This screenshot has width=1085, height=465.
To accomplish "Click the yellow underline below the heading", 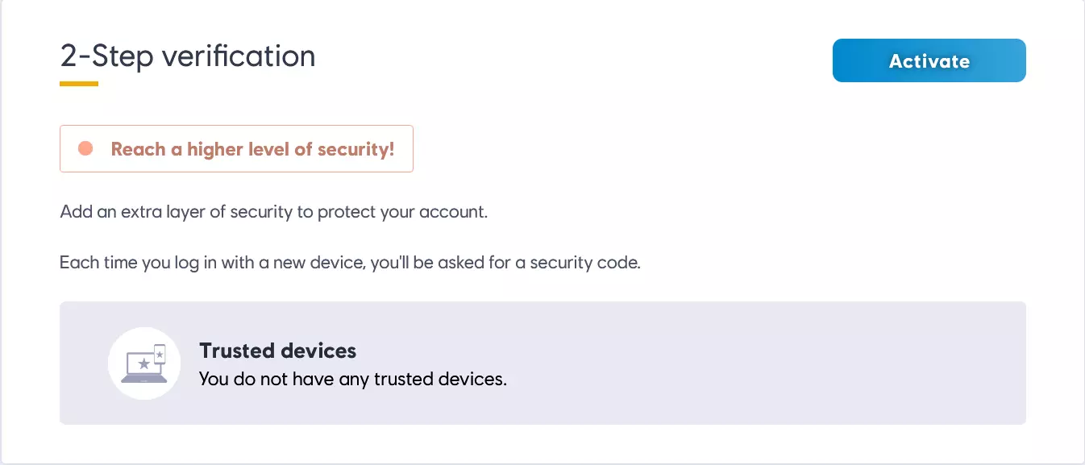I will click(x=79, y=83).
